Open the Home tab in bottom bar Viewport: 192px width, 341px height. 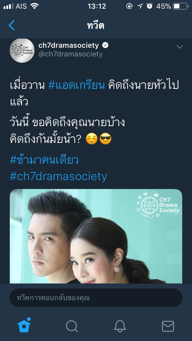tap(24, 325)
